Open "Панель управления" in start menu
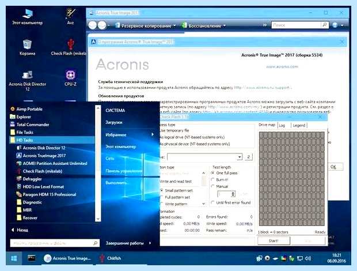 (124, 171)
